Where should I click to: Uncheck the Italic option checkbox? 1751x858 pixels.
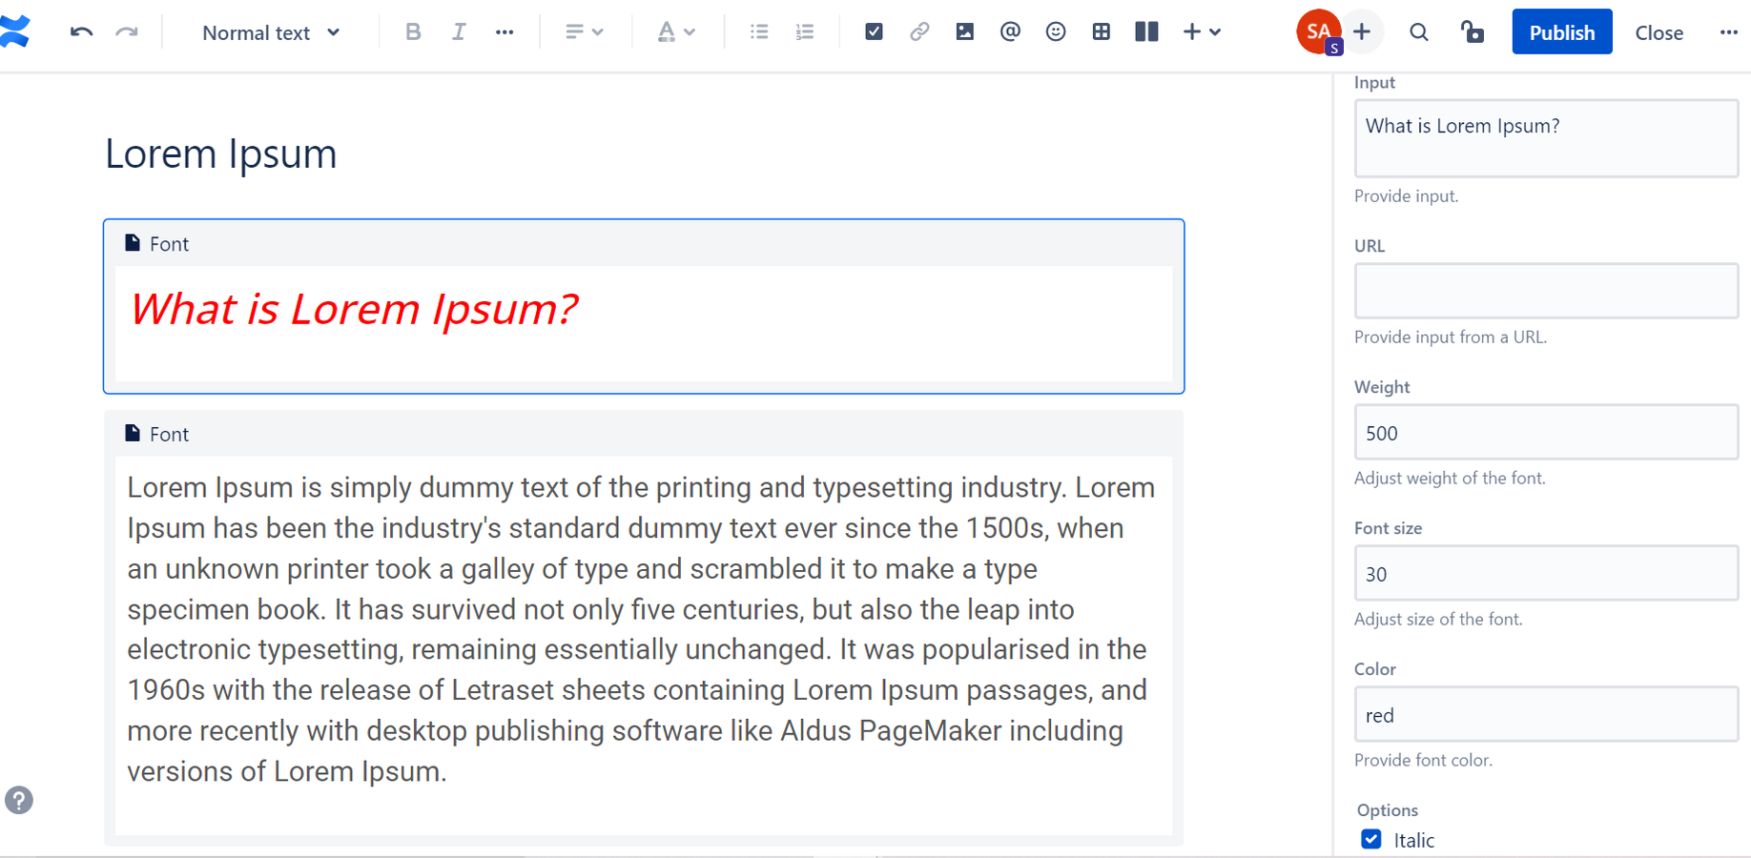click(1371, 839)
